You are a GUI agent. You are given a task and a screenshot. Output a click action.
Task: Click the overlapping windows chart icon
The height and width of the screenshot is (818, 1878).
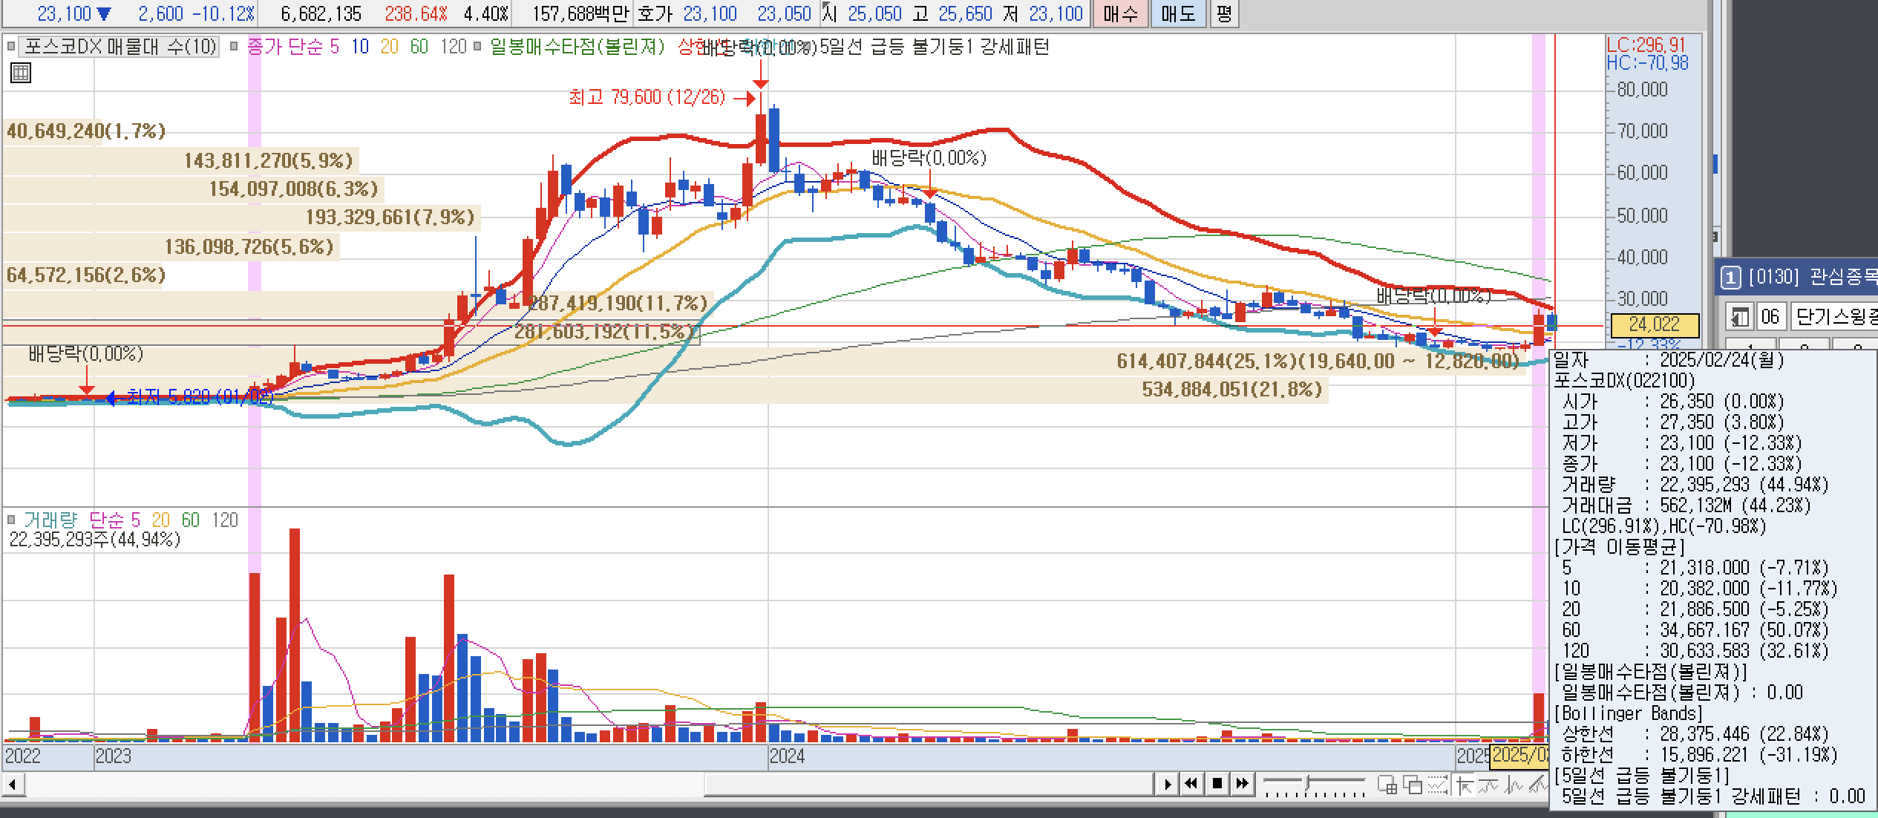(1412, 785)
